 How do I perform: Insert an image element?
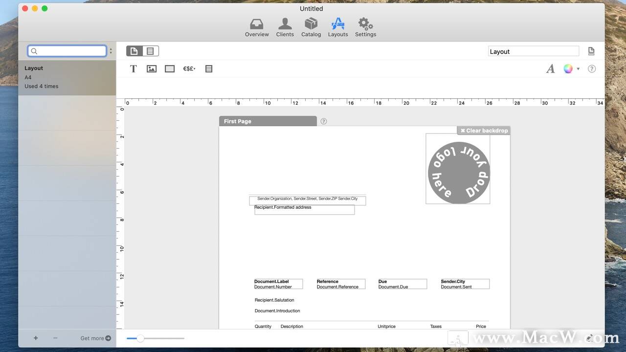[152, 69]
